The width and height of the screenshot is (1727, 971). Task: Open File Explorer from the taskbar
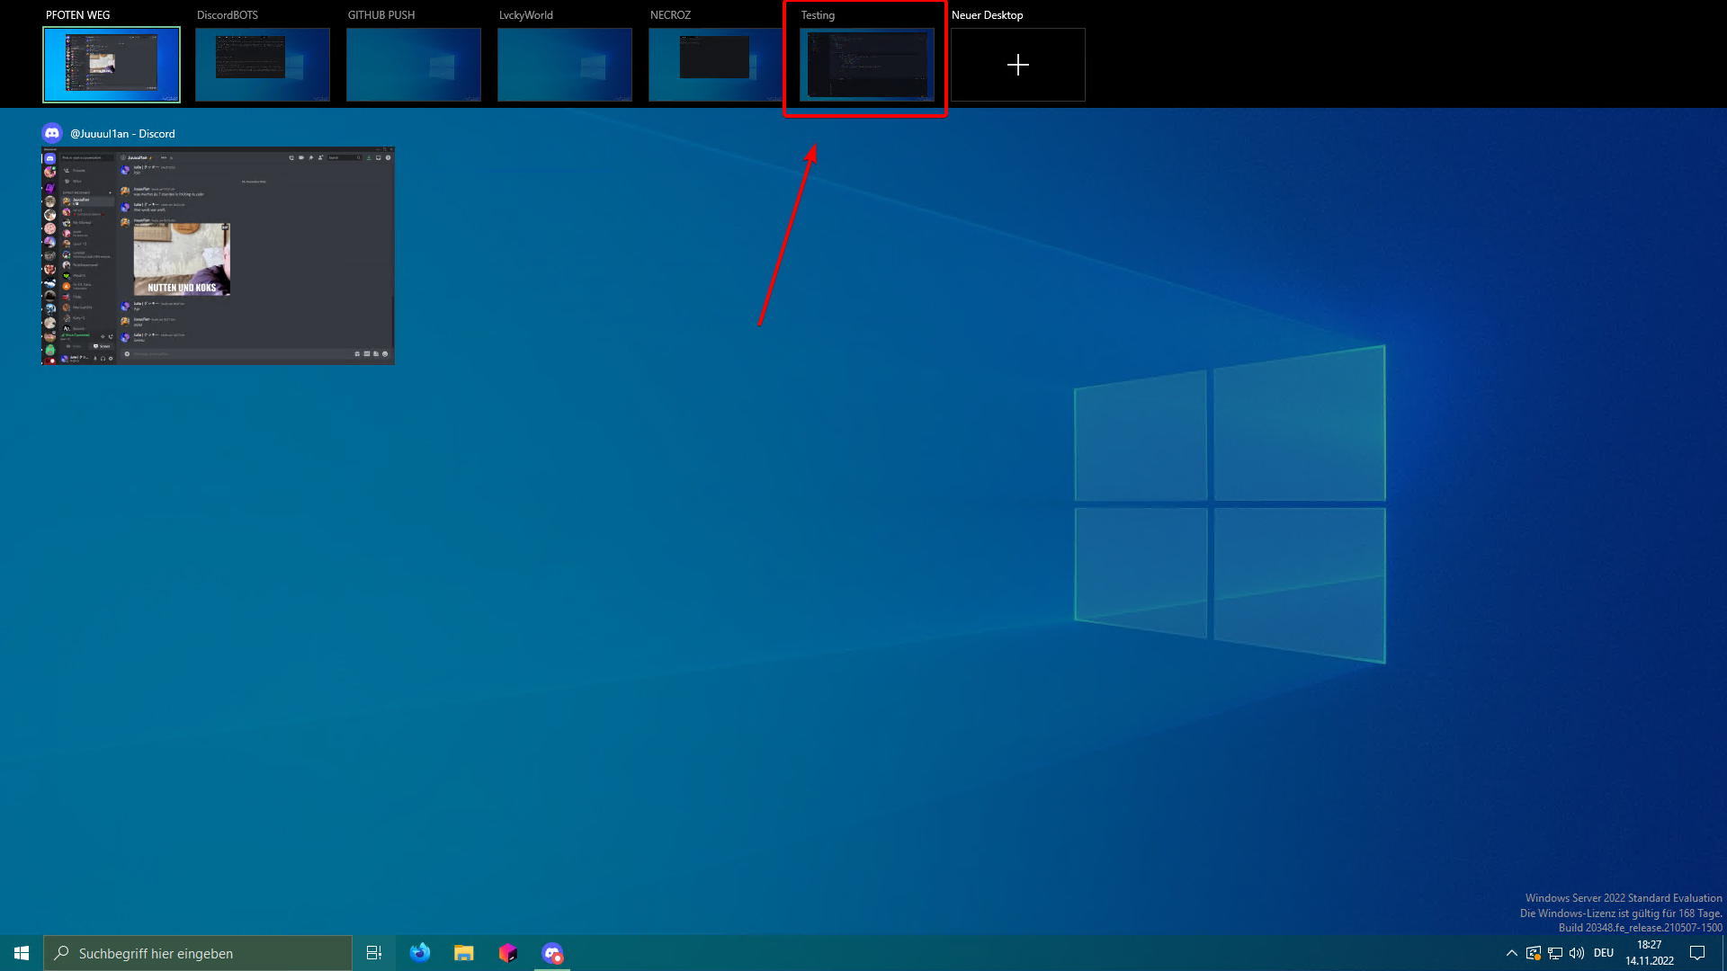click(463, 953)
